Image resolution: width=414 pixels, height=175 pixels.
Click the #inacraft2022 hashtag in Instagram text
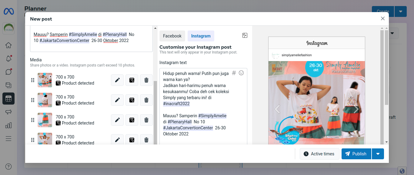[x=176, y=104]
